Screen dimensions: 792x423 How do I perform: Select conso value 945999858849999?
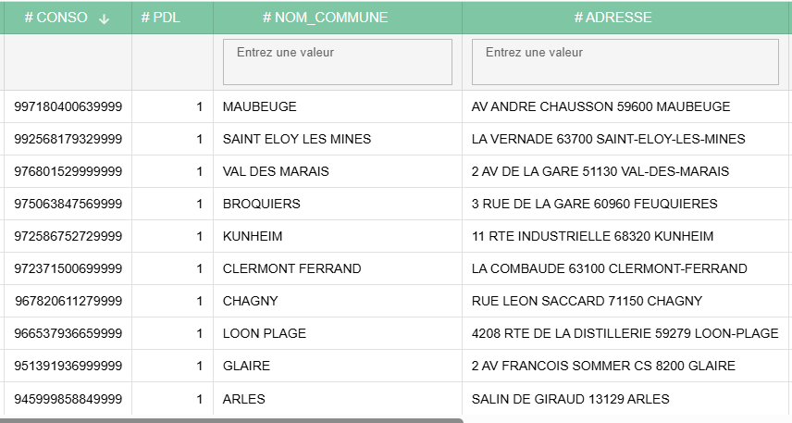pyautogui.click(x=68, y=399)
